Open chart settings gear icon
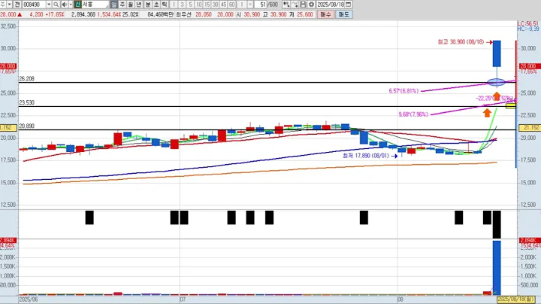This screenshot has height=304, width=541. [x=311, y=5]
